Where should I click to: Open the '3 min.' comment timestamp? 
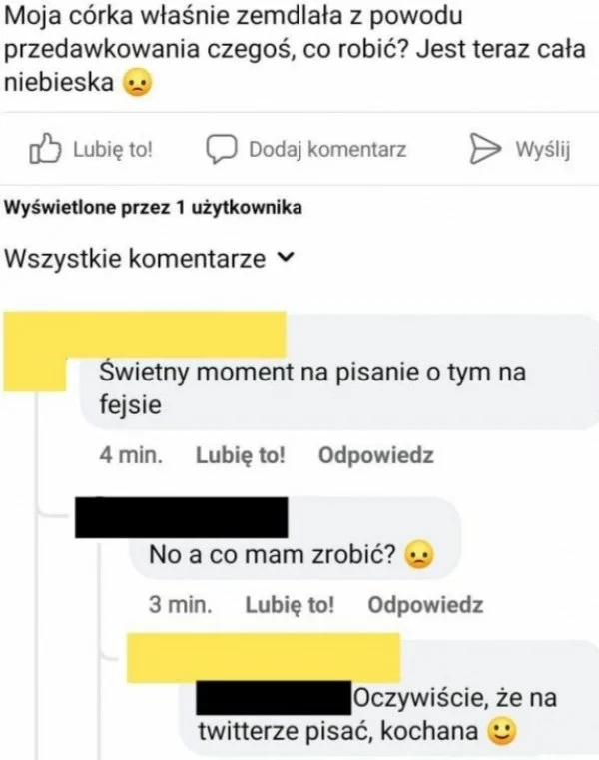181,605
